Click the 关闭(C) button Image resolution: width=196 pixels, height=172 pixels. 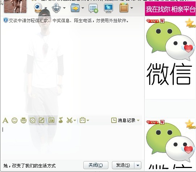pyautogui.click(x=96, y=165)
